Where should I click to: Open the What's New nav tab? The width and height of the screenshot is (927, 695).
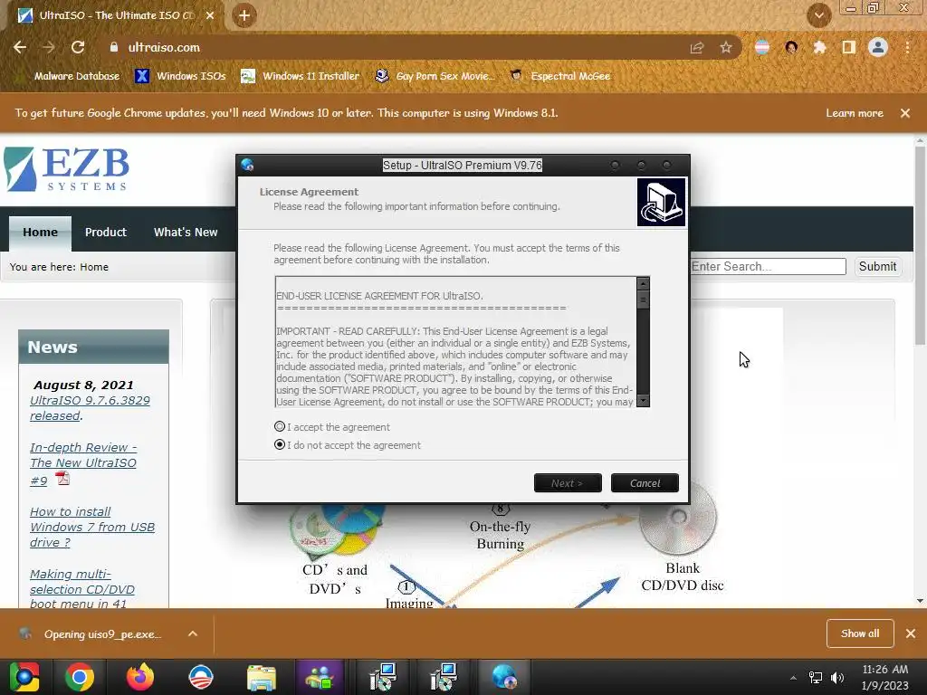click(186, 233)
